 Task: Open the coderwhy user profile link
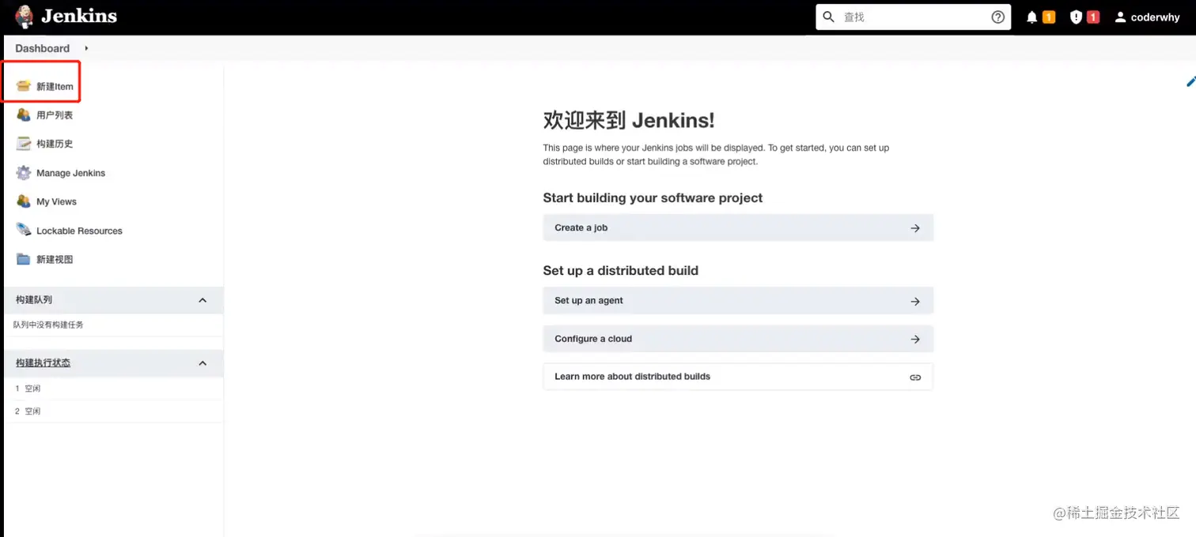1155,17
